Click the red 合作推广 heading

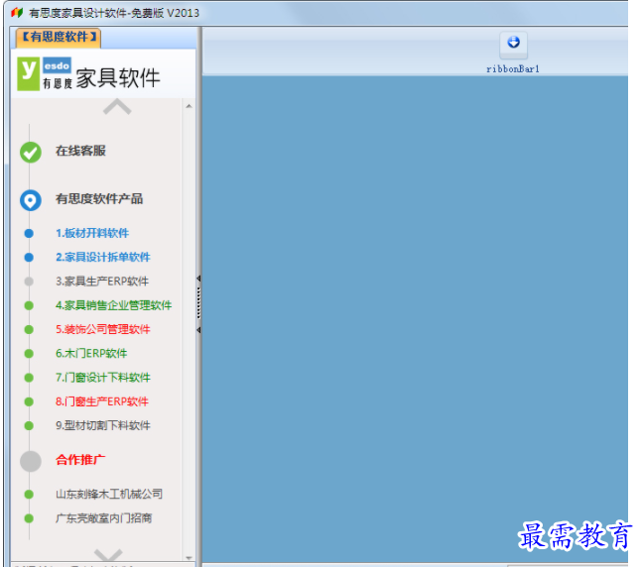80,460
